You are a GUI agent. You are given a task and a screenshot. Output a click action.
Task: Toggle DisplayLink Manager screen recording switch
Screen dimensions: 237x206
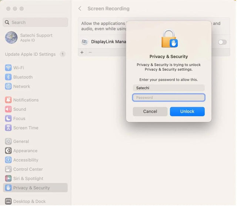(222, 42)
